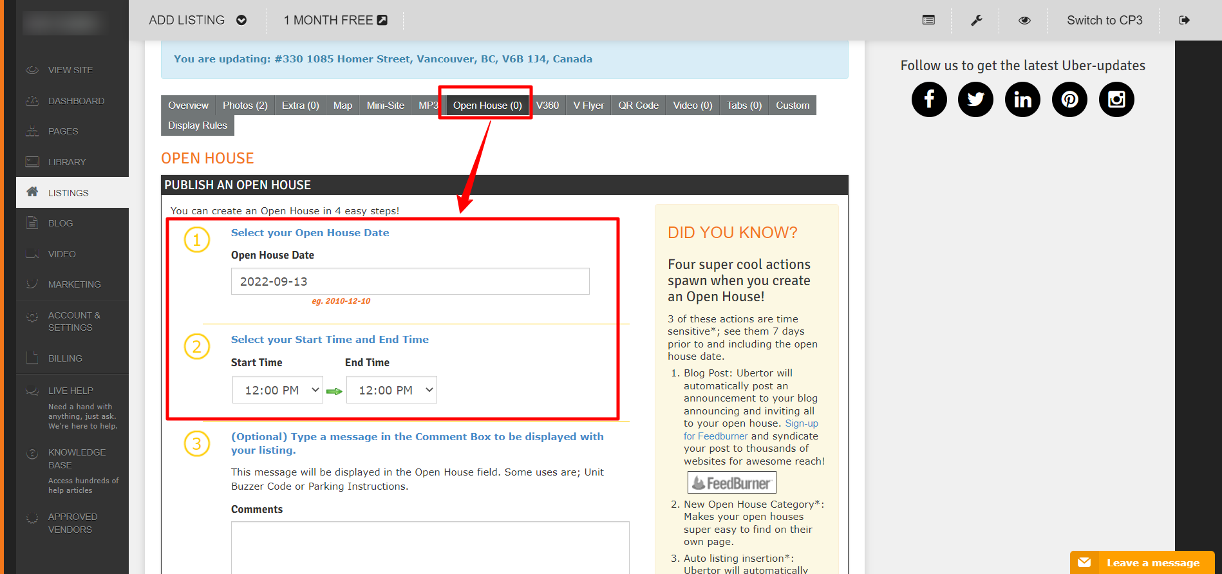Click the Listings house icon in sidebar
Screen dimensions: 1222x574
32,192
